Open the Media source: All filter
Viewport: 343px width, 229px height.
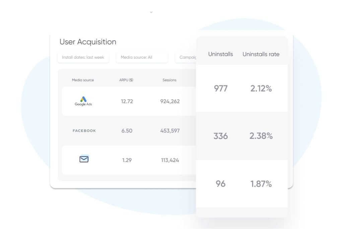click(x=142, y=57)
